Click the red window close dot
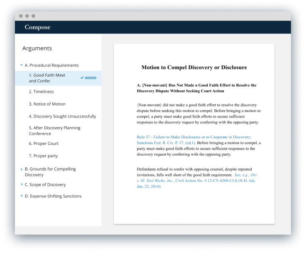This screenshot has width=306, height=253. click(x=21, y=16)
